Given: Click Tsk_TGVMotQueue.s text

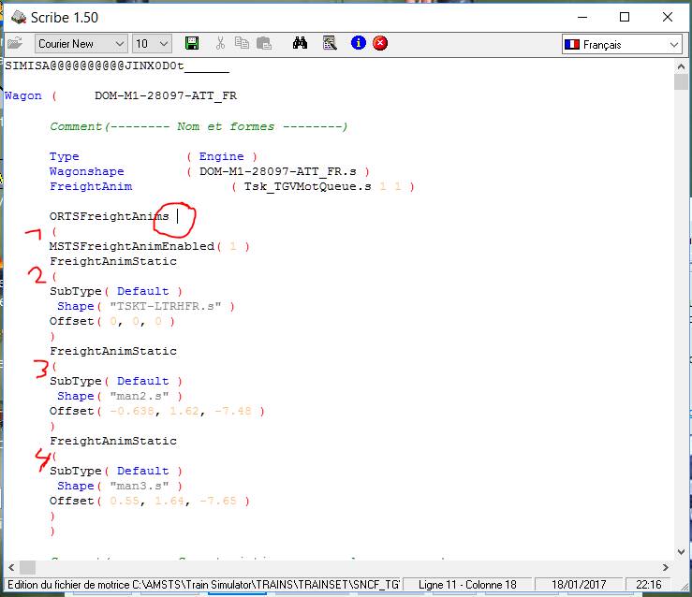Looking at the screenshot, I should [307, 186].
